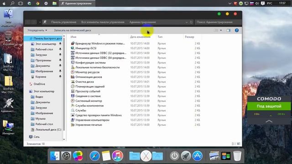
Task: Click Записать на оптический диск button
Action: [73, 31]
